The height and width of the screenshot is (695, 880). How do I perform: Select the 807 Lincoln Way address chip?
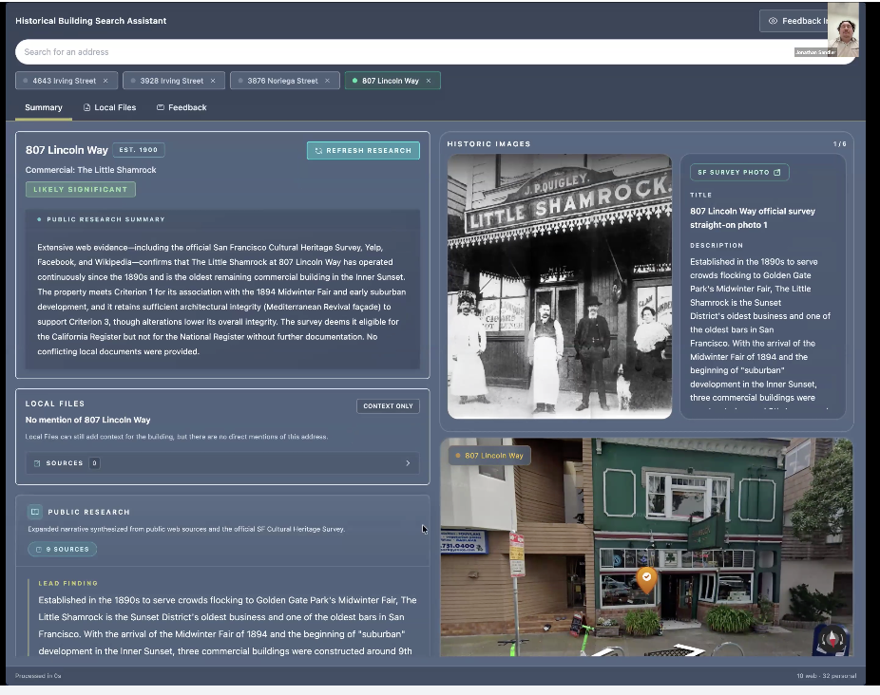click(392, 81)
